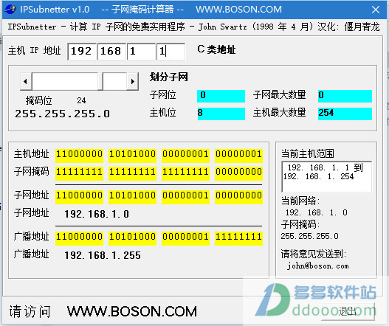Screen dimensions: 389x326
Task: Click the subnet address 192.168.1.0 decimal value
Action: 97,214
